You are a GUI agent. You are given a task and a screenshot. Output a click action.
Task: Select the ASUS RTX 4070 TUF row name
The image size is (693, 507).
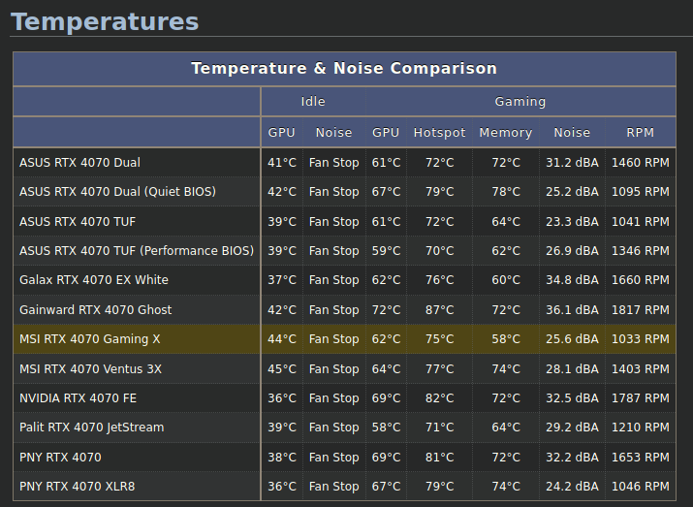tap(78, 221)
